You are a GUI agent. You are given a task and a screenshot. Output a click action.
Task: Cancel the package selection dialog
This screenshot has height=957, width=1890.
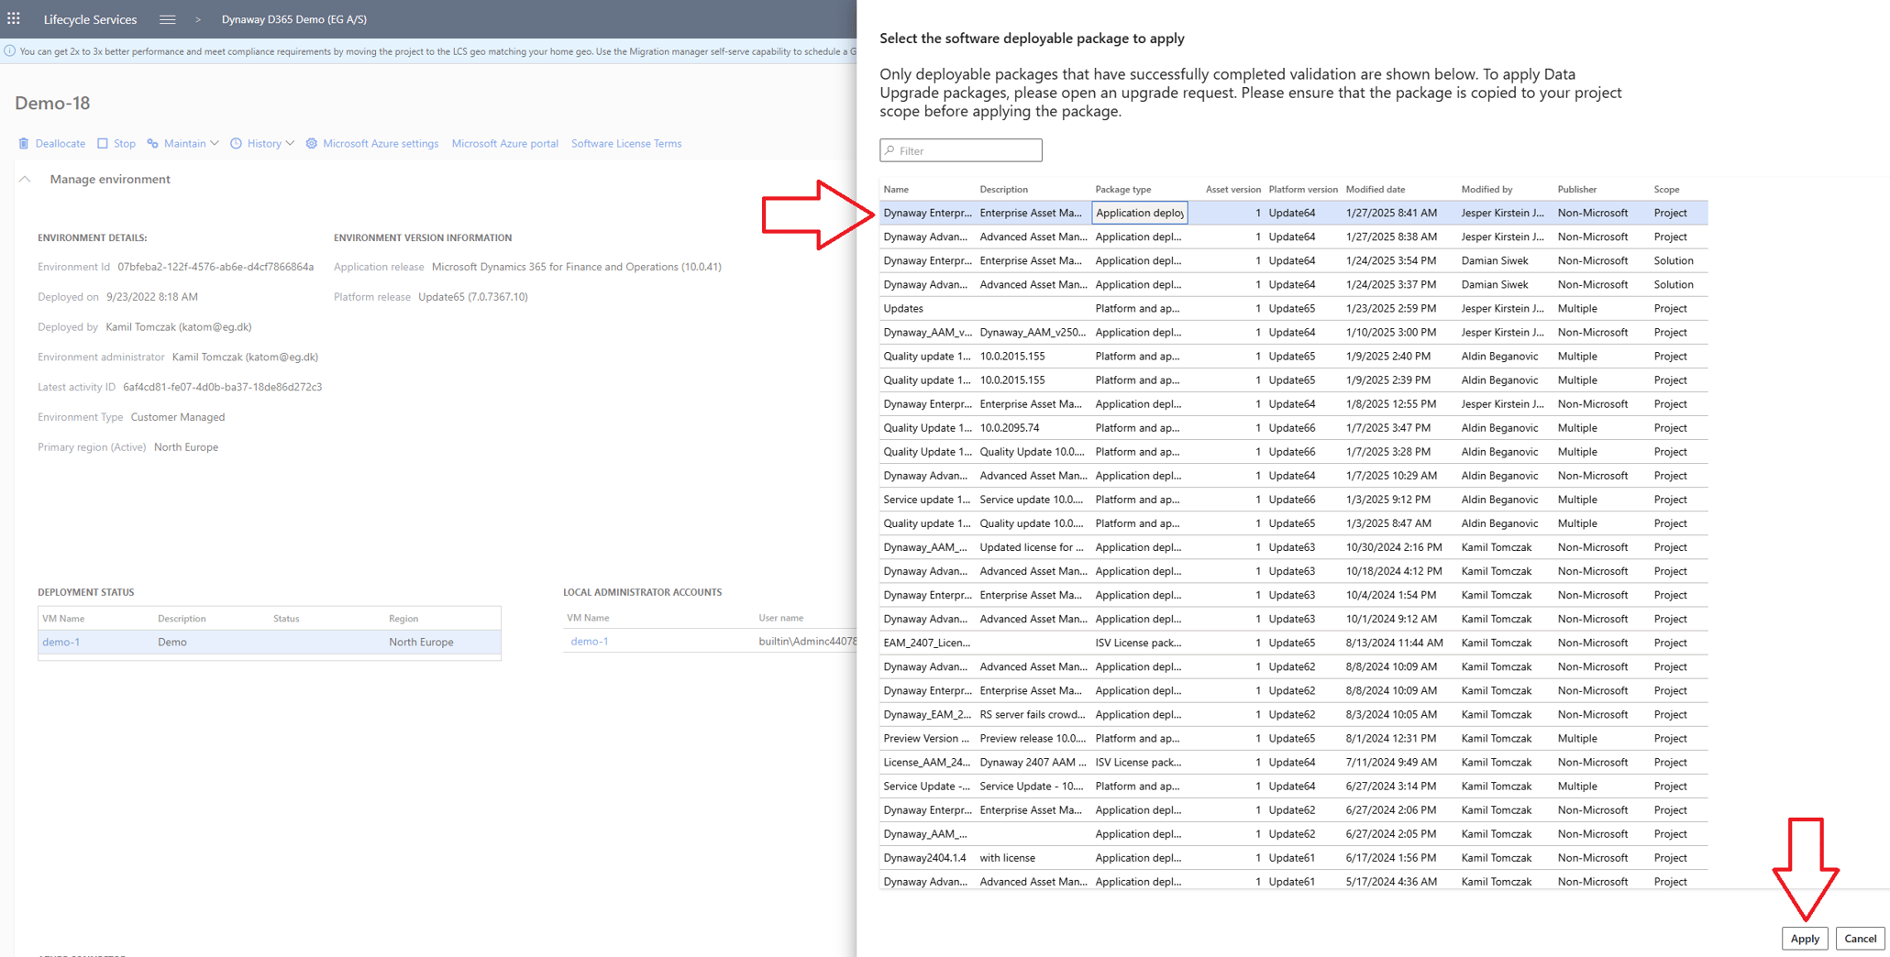(1860, 938)
